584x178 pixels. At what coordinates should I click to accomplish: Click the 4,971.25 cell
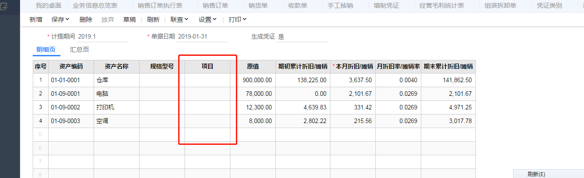click(x=449, y=107)
